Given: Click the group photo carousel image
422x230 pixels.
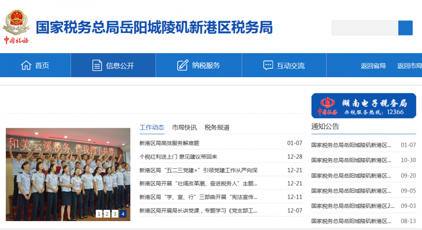Looking at the screenshot, I should (68, 174).
